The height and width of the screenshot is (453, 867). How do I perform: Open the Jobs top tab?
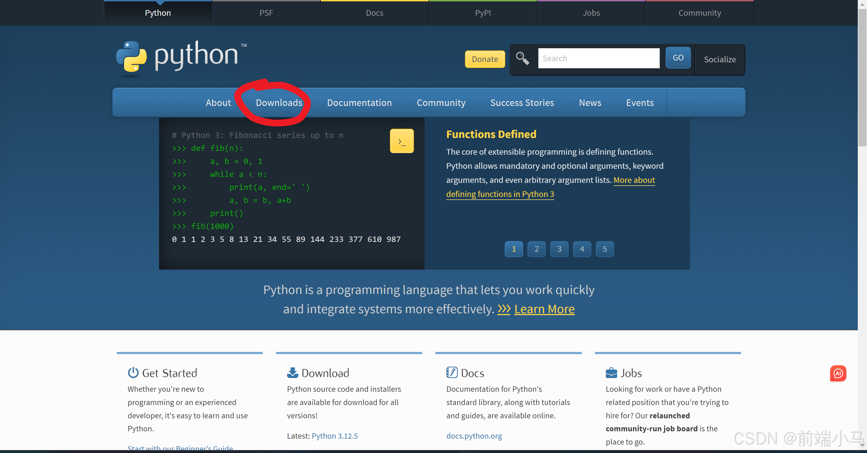point(591,13)
